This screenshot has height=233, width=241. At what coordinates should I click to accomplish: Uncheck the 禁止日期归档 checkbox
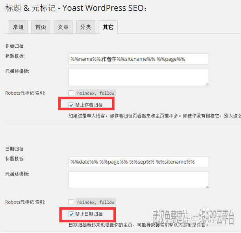(71, 214)
